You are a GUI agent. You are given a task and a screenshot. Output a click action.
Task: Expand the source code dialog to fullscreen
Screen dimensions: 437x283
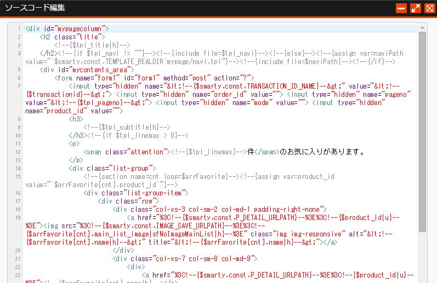(416, 8)
